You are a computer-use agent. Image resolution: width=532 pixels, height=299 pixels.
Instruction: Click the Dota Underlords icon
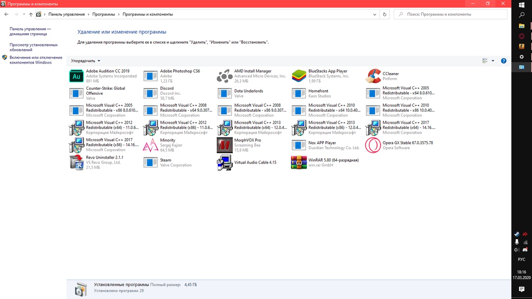click(224, 93)
